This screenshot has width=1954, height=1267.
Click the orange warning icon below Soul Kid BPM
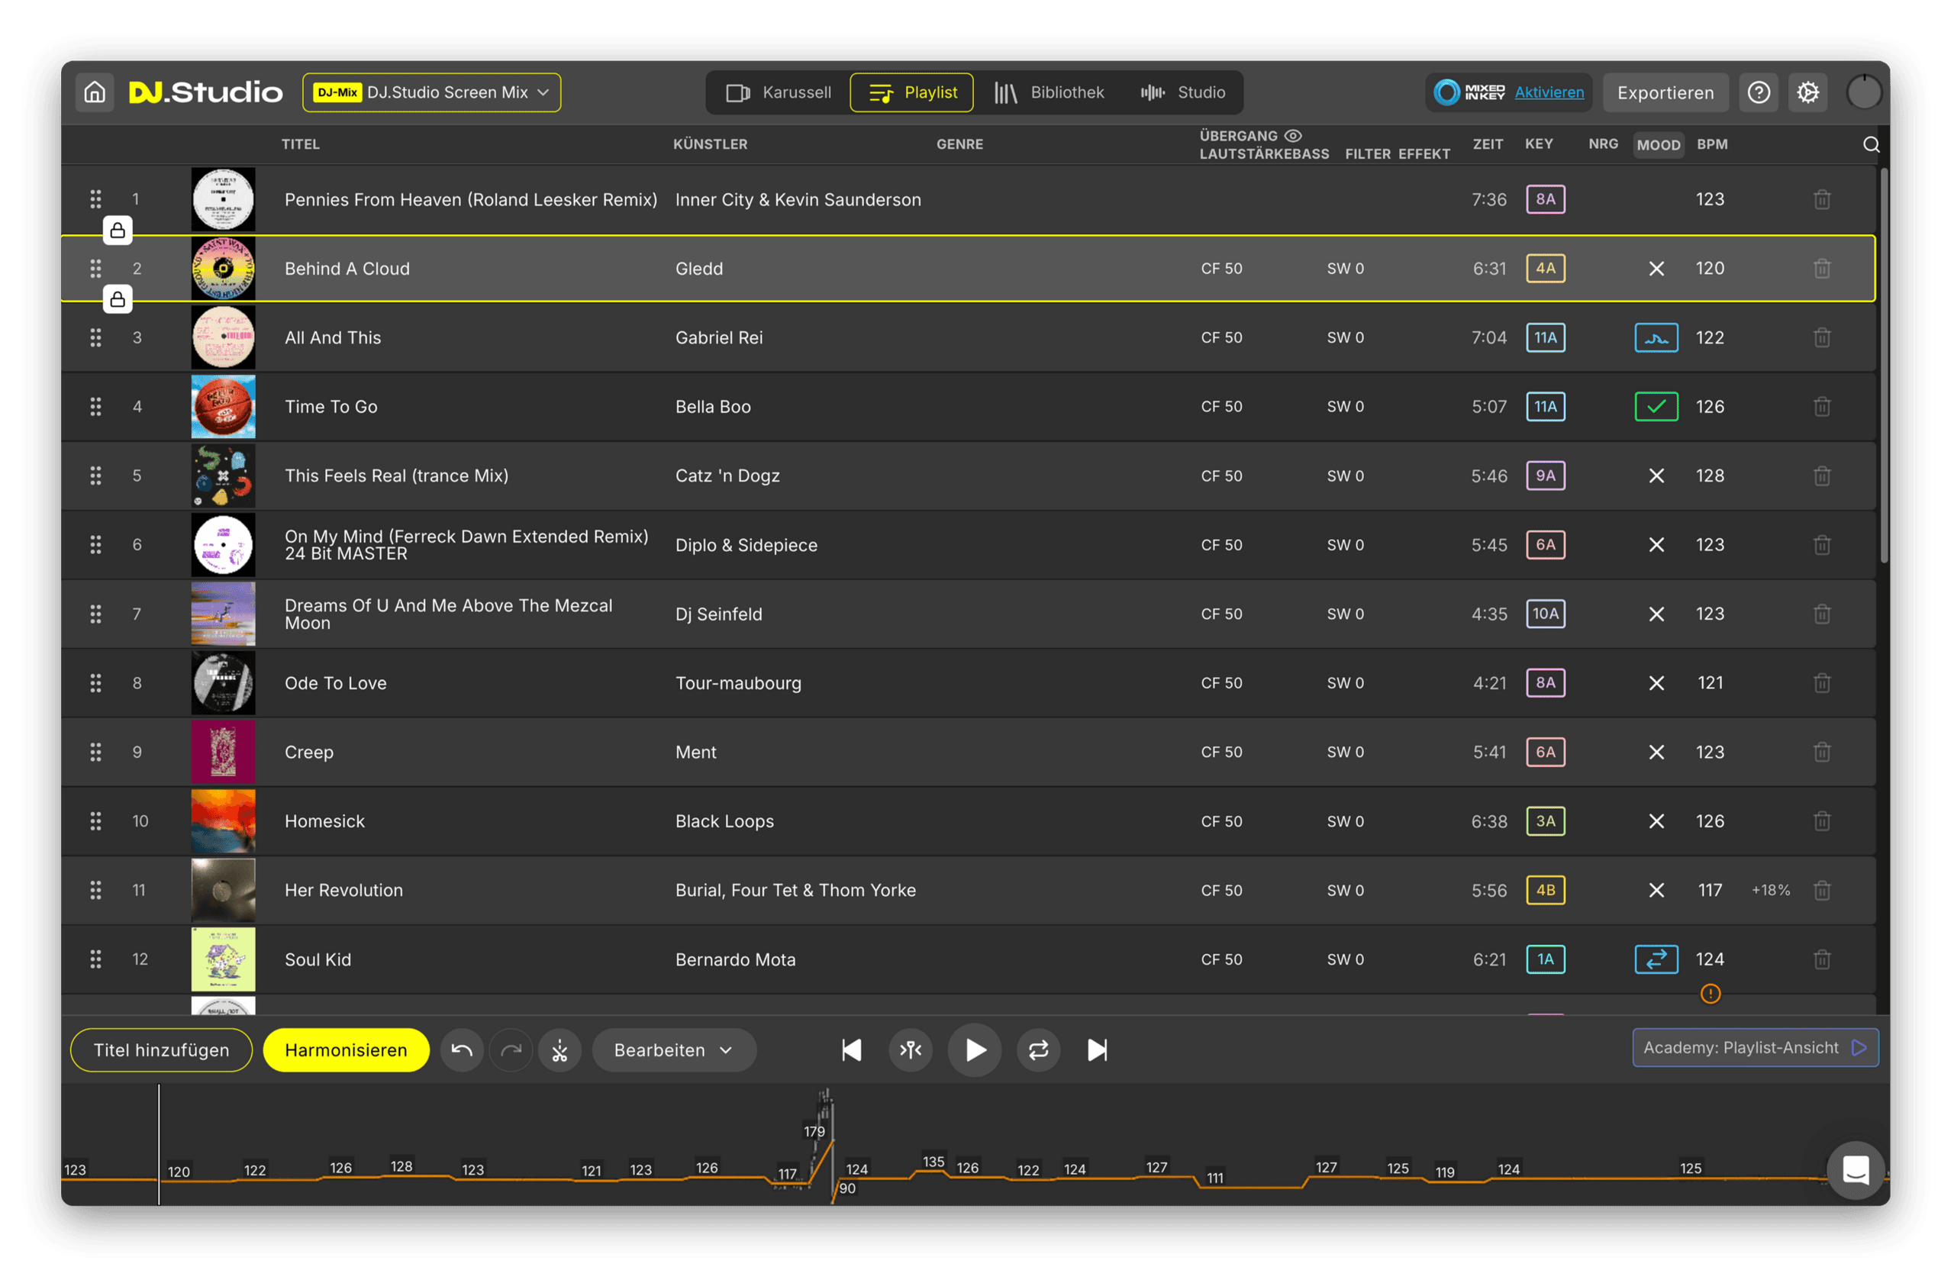(x=1711, y=994)
